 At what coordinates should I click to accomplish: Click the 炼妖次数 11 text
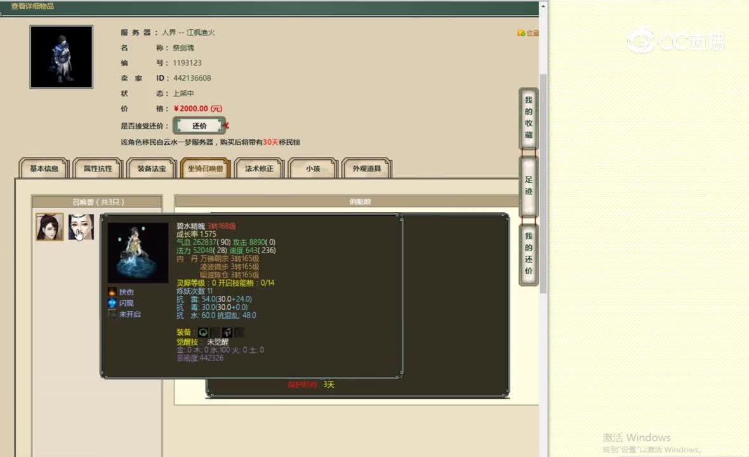[194, 291]
